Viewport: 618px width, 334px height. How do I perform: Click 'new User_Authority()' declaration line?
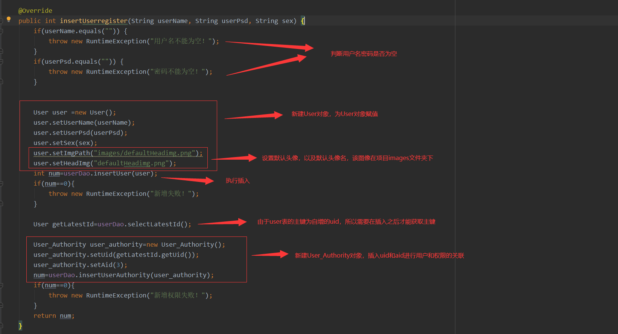129,244
